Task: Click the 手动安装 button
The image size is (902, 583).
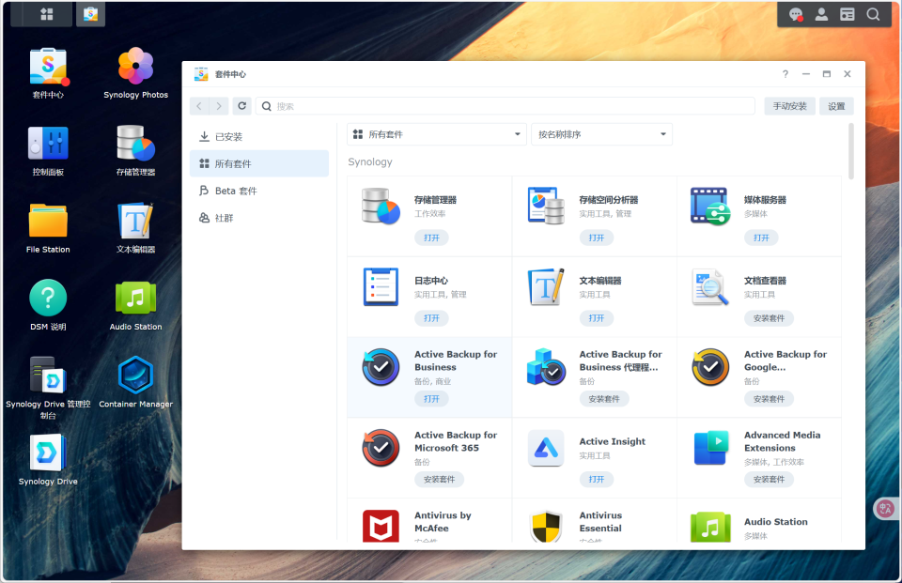Action: pyautogui.click(x=789, y=106)
